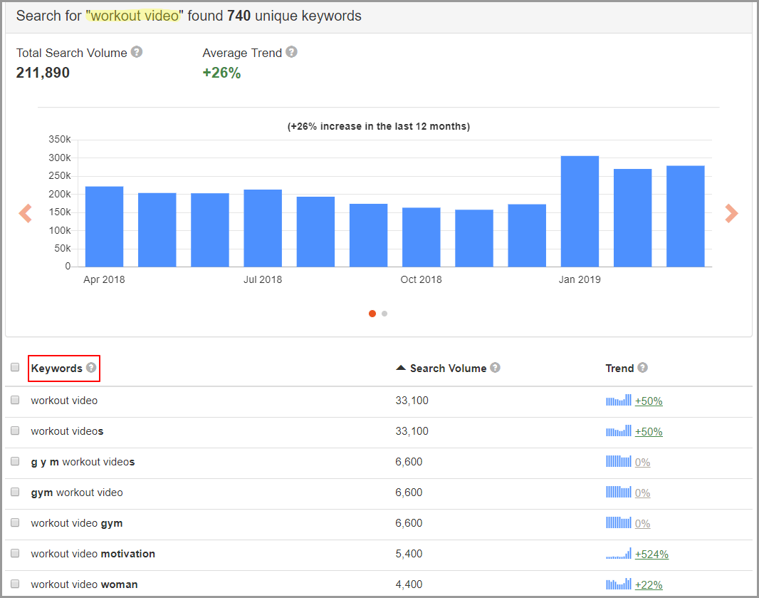Check the workout video gym keyword
Viewport: 759px width, 598px height.
[x=15, y=522]
